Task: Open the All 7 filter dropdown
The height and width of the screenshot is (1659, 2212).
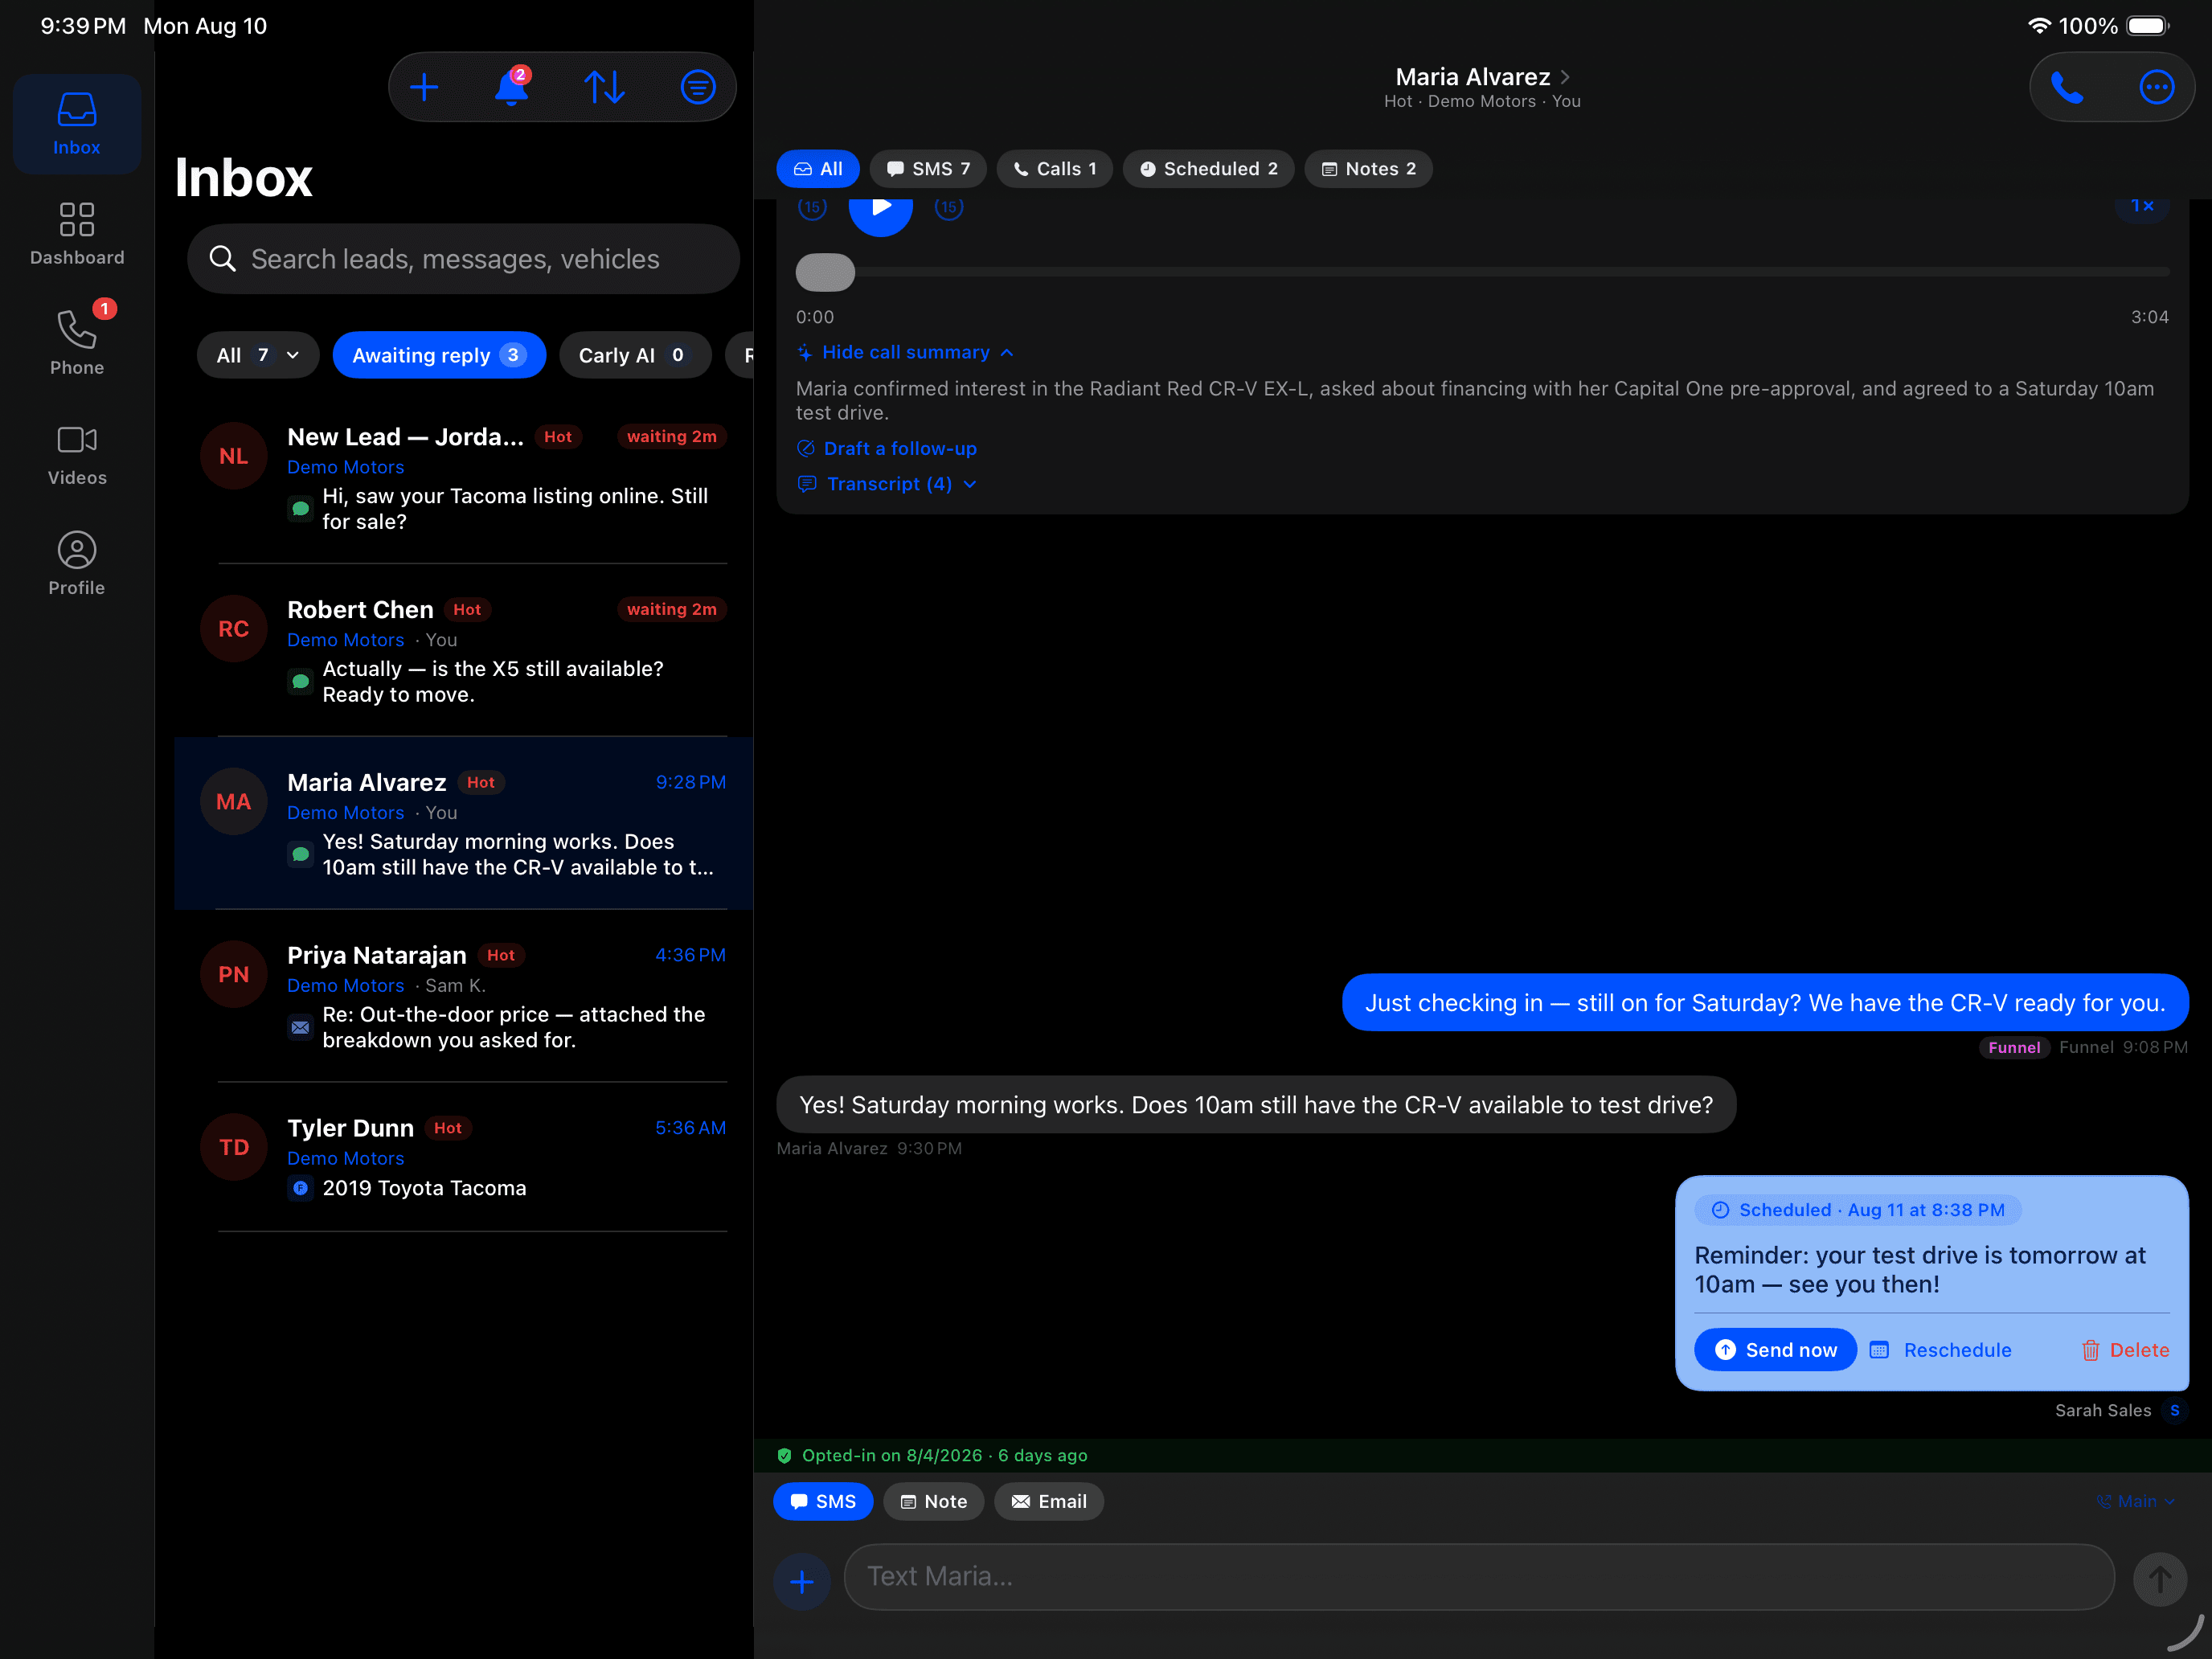Action: (258, 355)
